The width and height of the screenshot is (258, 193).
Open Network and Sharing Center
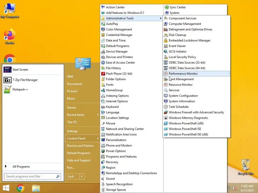[x=132, y=129]
